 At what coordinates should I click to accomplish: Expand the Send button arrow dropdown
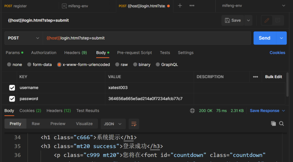pyautogui.click(x=281, y=38)
